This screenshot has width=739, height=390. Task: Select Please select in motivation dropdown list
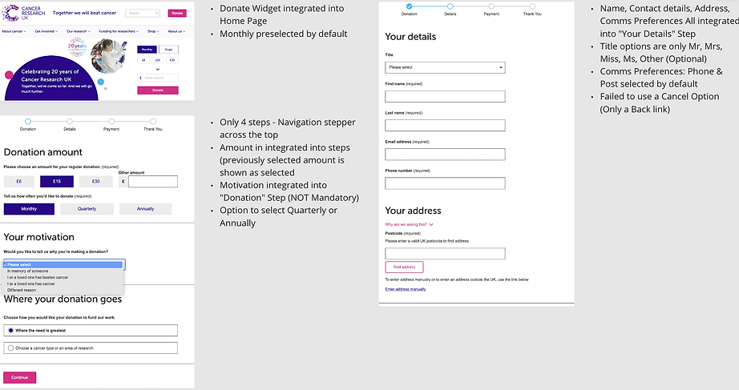(x=63, y=265)
